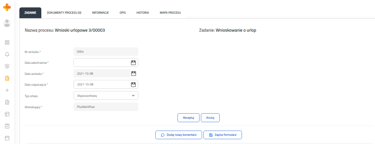The height and width of the screenshot is (144, 375).
Task: Open calendar picker for Data rozpoczęcia
Action: click(x=133, y=84)
